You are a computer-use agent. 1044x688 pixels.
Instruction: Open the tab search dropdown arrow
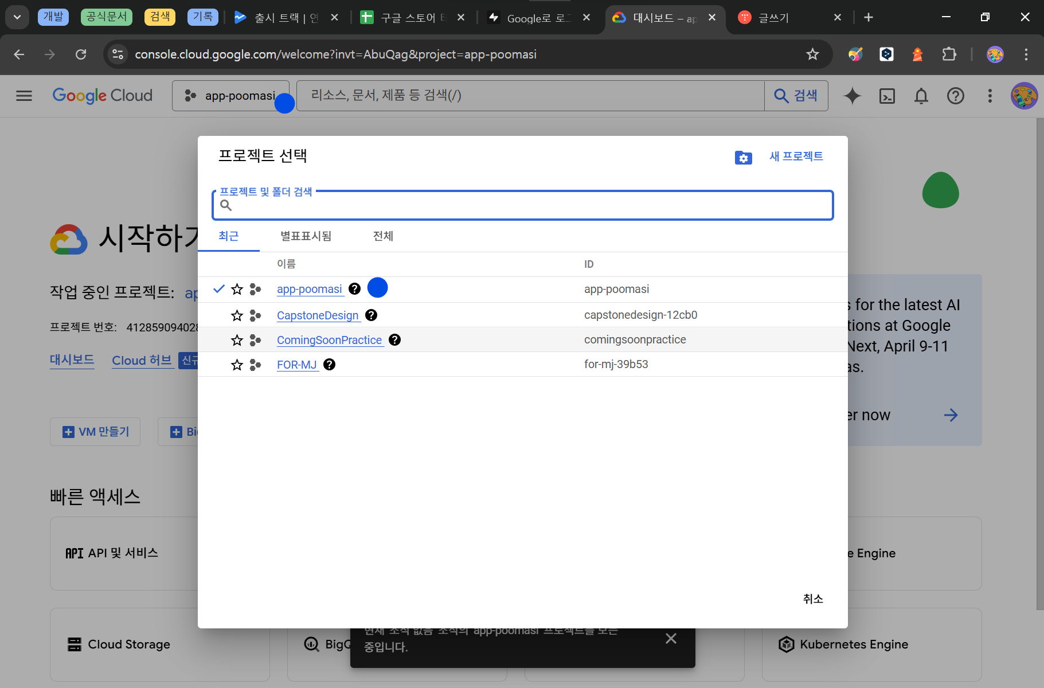click(x=17, y=17)
